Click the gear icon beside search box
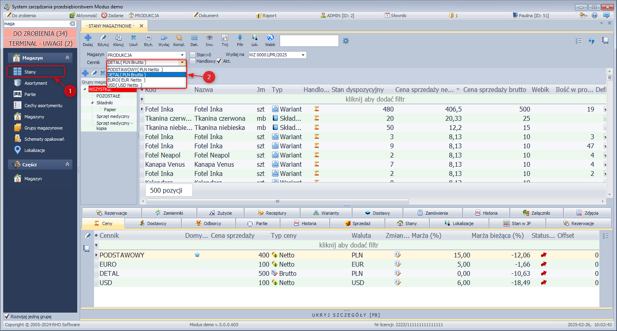 tap(346, 41)
